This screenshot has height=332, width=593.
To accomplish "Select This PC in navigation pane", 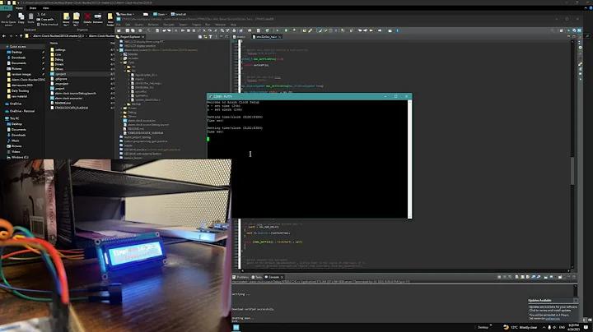I will [x=14, y=118].
